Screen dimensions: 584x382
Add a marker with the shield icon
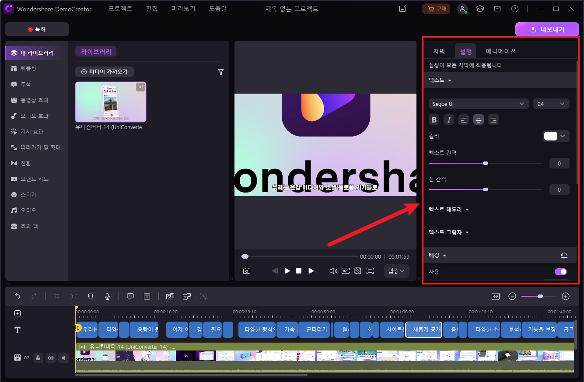(91, 296)
